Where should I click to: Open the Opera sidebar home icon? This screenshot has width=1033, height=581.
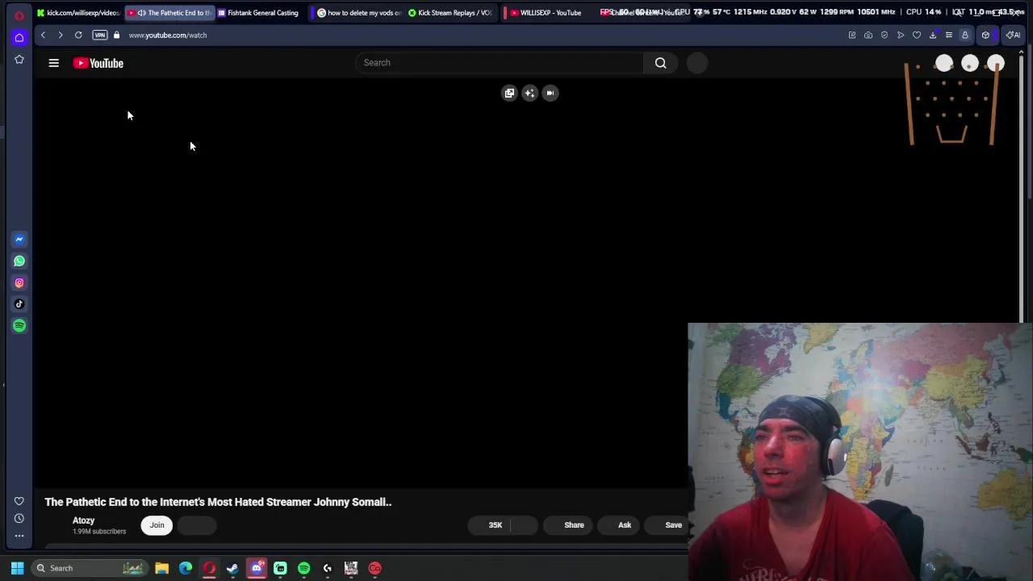[19, 37]
